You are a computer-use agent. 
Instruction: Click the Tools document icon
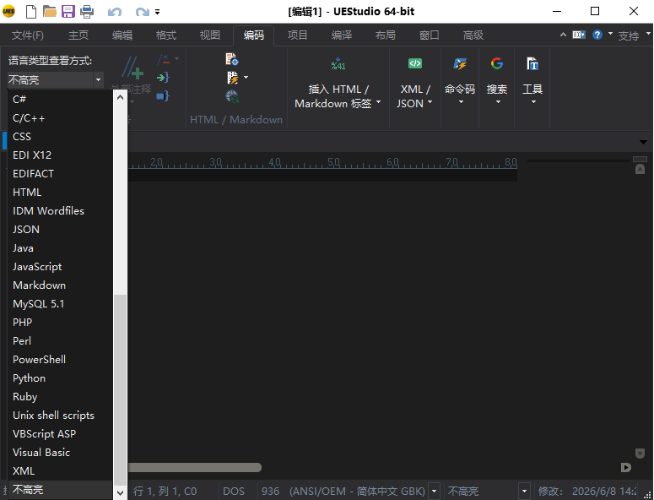tap(532, 64)
